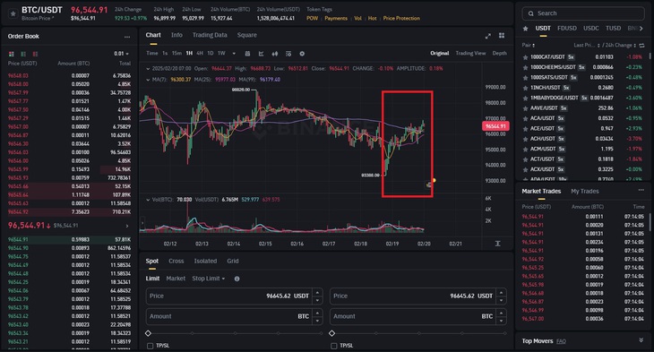Viewport: 654px width, 352px height.
Task: Switch to the Info tab
Action: [176, 35]
